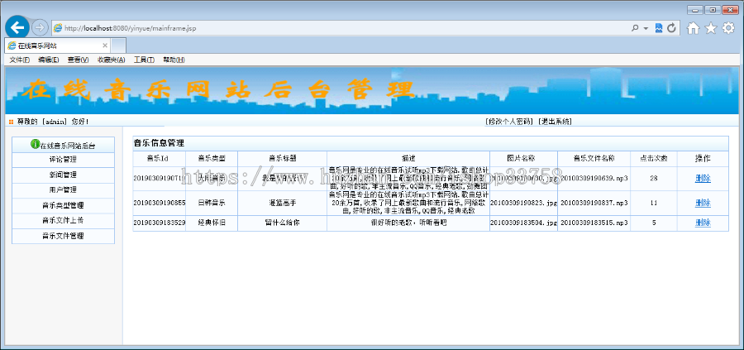
Task: Click the 音乐类型 column header
Action: [x=212, y=159]
